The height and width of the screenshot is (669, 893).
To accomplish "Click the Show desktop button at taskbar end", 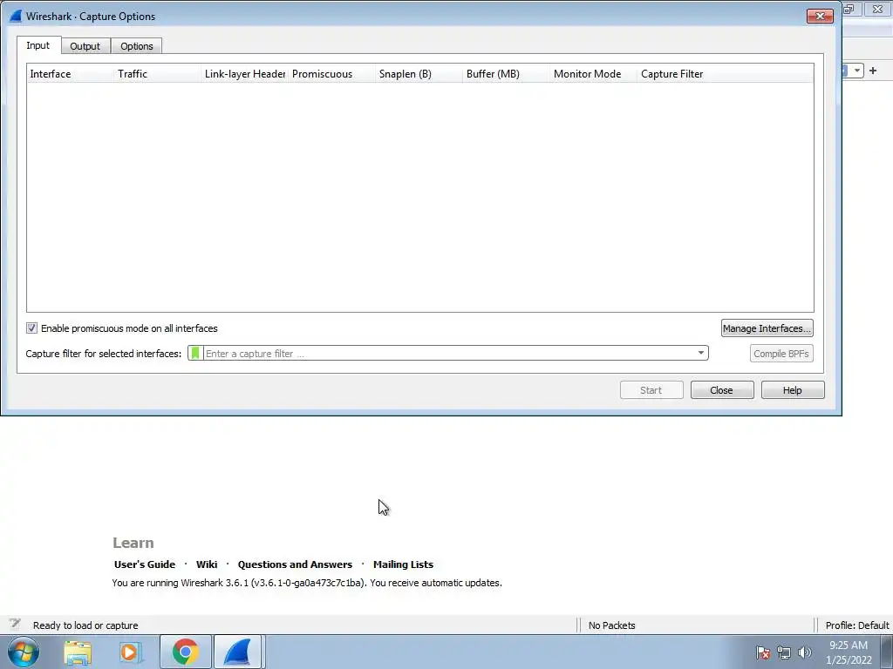I will click(887, 652).
